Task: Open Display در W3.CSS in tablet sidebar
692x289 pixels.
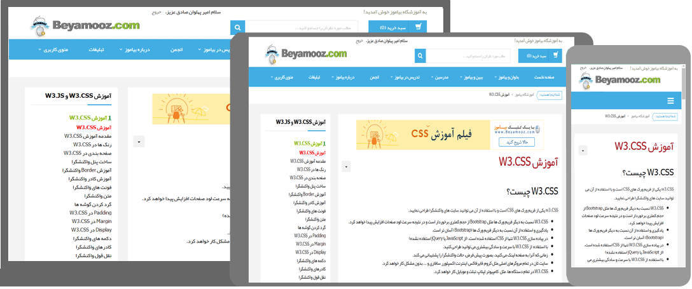Action: coord(310,252)
